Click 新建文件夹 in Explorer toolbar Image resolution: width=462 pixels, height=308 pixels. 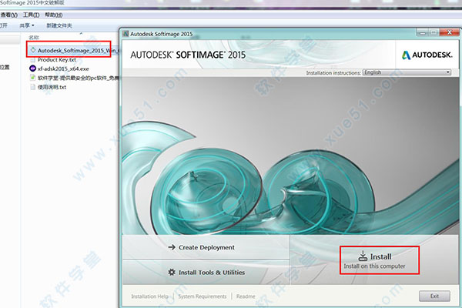click(59, 25)
